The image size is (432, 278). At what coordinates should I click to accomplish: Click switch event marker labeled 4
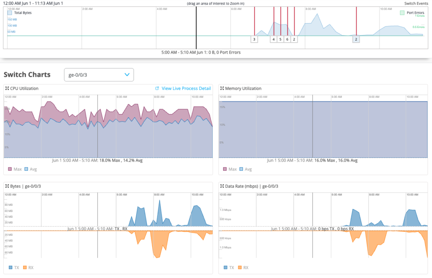(273, 39)
